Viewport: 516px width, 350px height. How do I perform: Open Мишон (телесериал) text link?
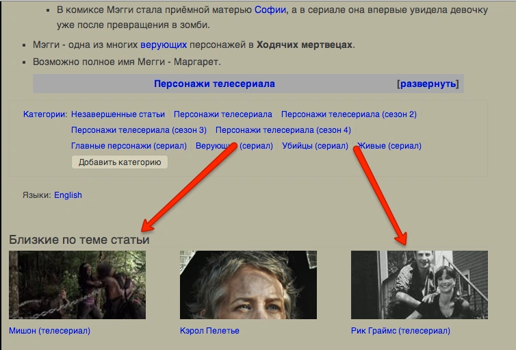point(49,331)
